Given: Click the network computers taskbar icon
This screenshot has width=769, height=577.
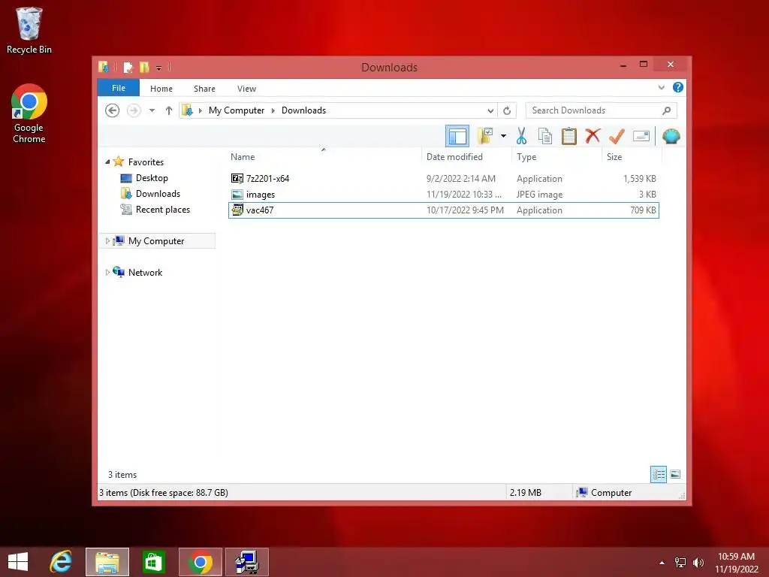Looking at the screenshot, I should coord(246,562).
